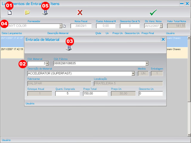Click the Desconto Geral % field
The image size is (191, 143).
point(130,26)
